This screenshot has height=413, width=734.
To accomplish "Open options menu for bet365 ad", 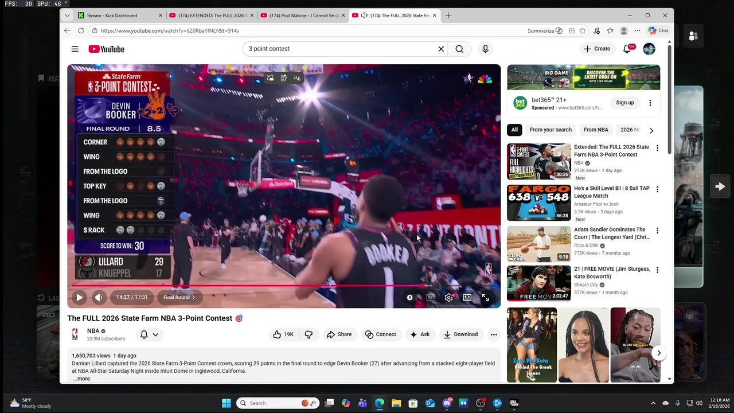I will coord(650,103).
